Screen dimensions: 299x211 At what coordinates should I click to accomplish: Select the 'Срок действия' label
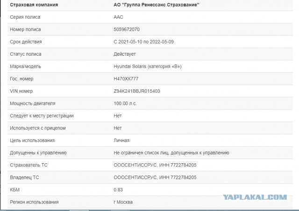(26, 42)
